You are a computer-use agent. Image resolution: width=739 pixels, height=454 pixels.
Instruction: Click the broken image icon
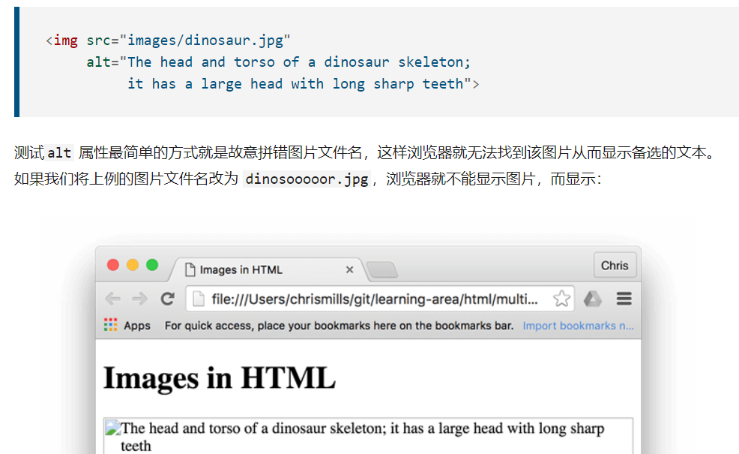tap(112, 428)
